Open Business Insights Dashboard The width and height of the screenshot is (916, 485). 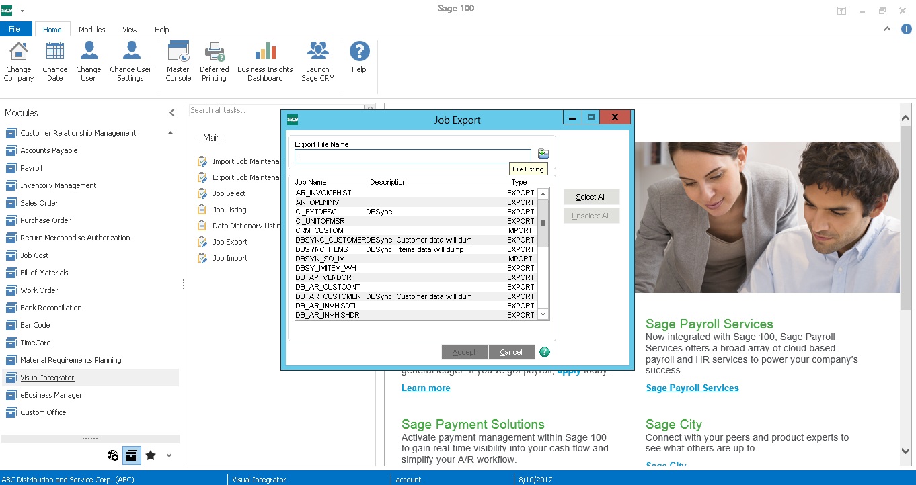point(265,52)
